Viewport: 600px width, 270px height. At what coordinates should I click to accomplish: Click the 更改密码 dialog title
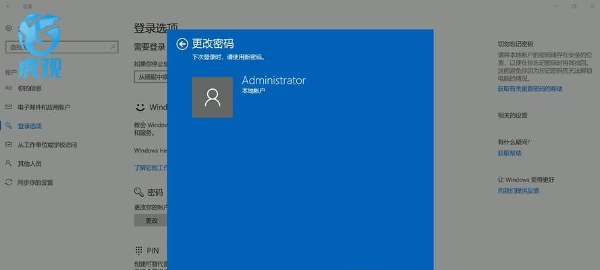click(x=213, y=44)
